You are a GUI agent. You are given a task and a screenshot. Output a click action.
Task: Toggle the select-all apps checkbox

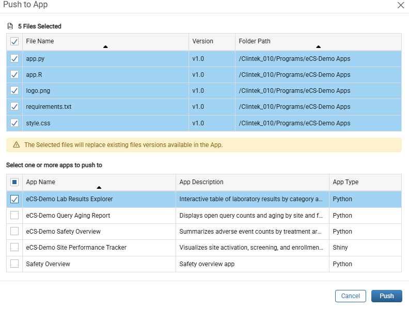[14, 182]
